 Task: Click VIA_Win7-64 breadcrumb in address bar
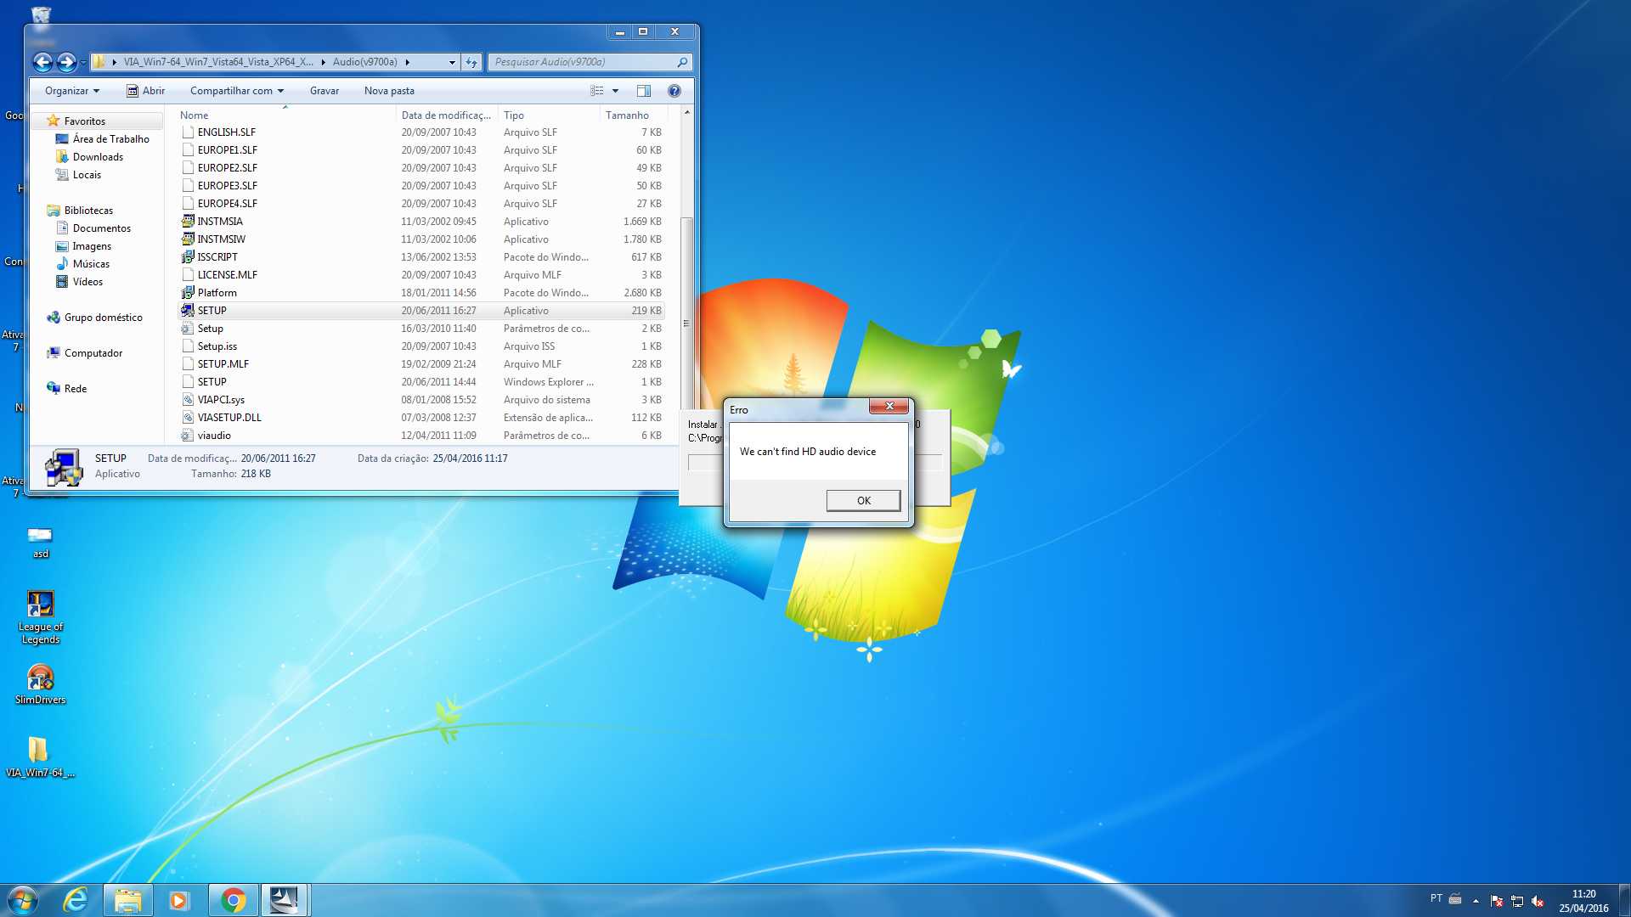tap(218, 62)
